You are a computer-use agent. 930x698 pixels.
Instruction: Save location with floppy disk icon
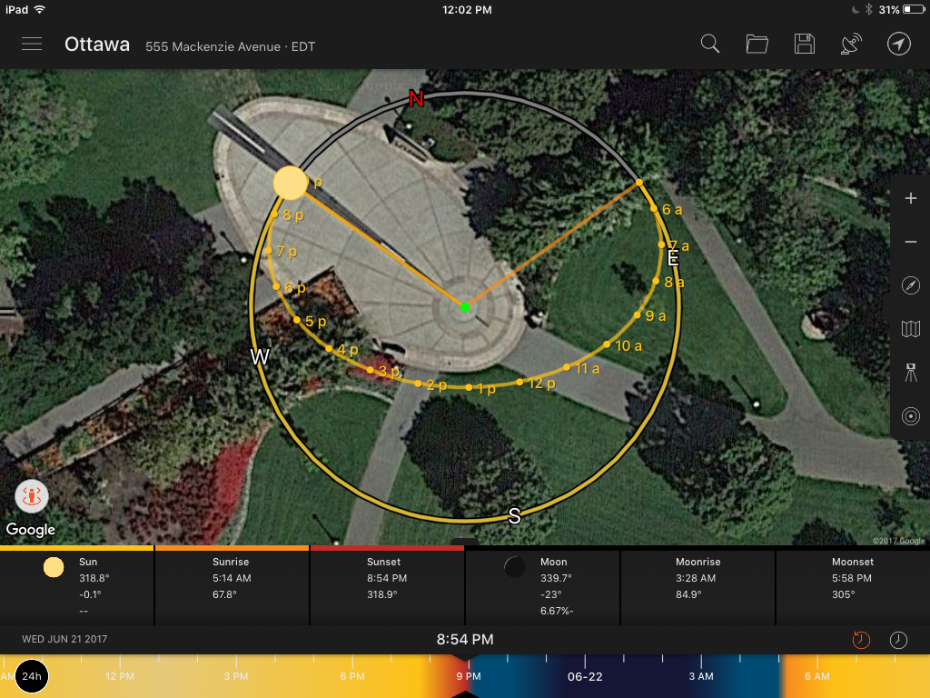point(804,45)
